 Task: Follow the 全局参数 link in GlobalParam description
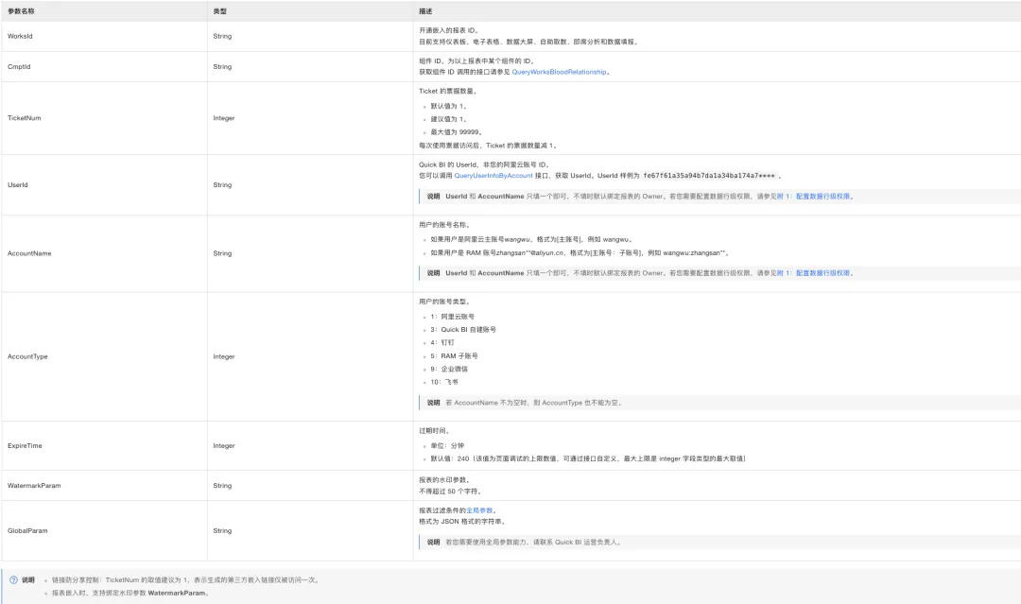point(480,511)
